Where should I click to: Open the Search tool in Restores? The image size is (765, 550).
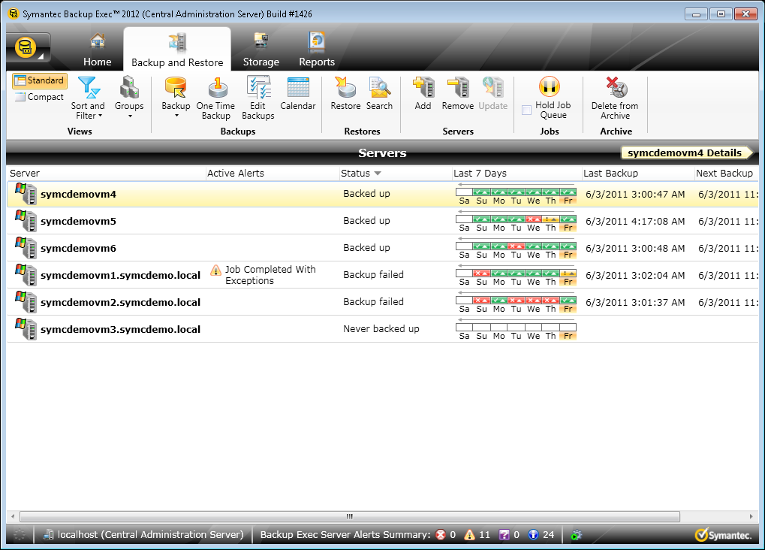point(379,94)
